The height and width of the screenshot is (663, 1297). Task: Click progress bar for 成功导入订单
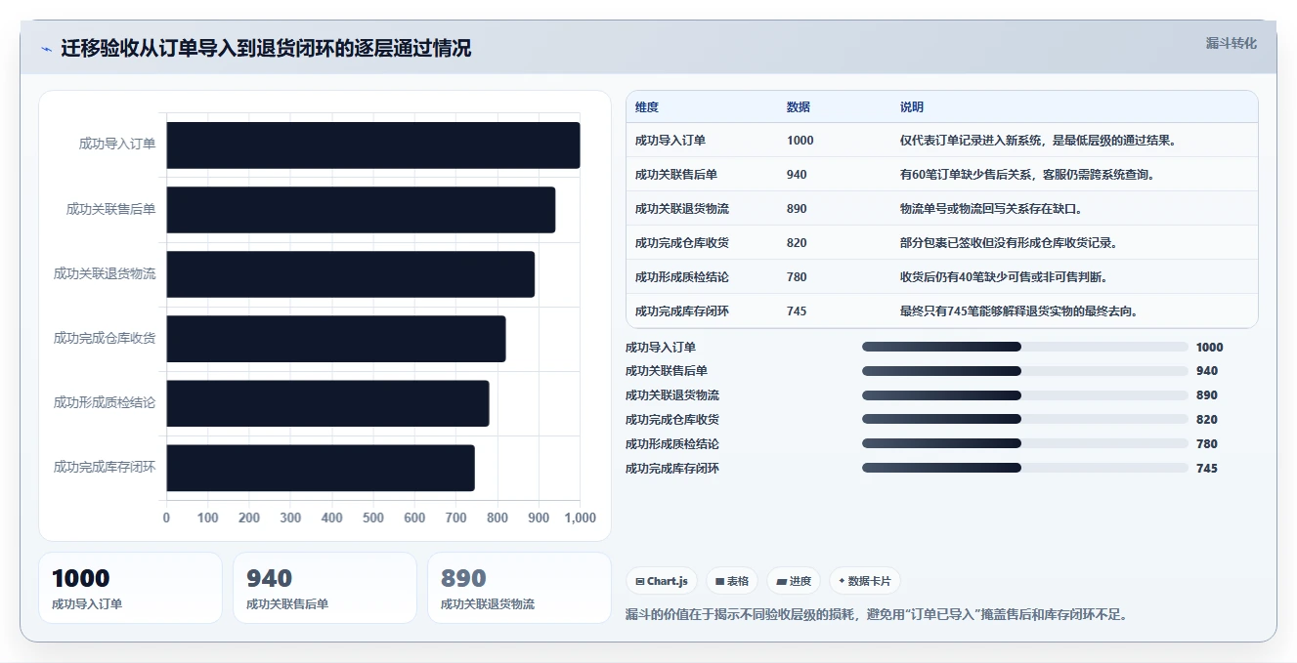point(1024,347)
